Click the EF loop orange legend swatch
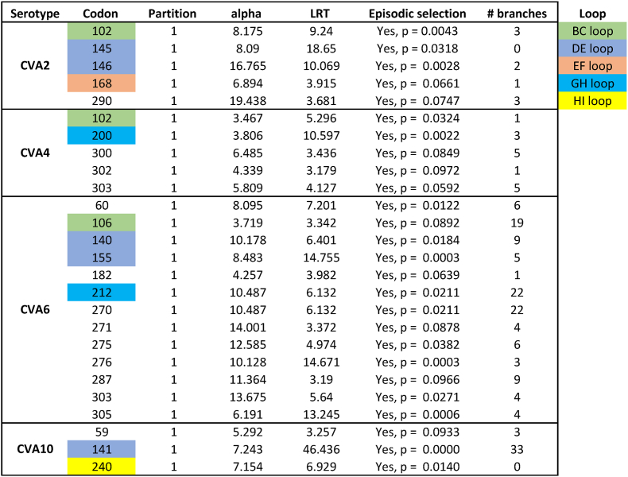This screenshot has height=477, width=628. (592, 66)
